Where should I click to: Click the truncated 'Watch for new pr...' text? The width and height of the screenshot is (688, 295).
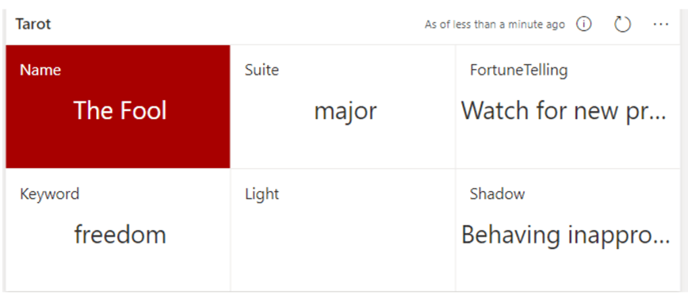564,110
